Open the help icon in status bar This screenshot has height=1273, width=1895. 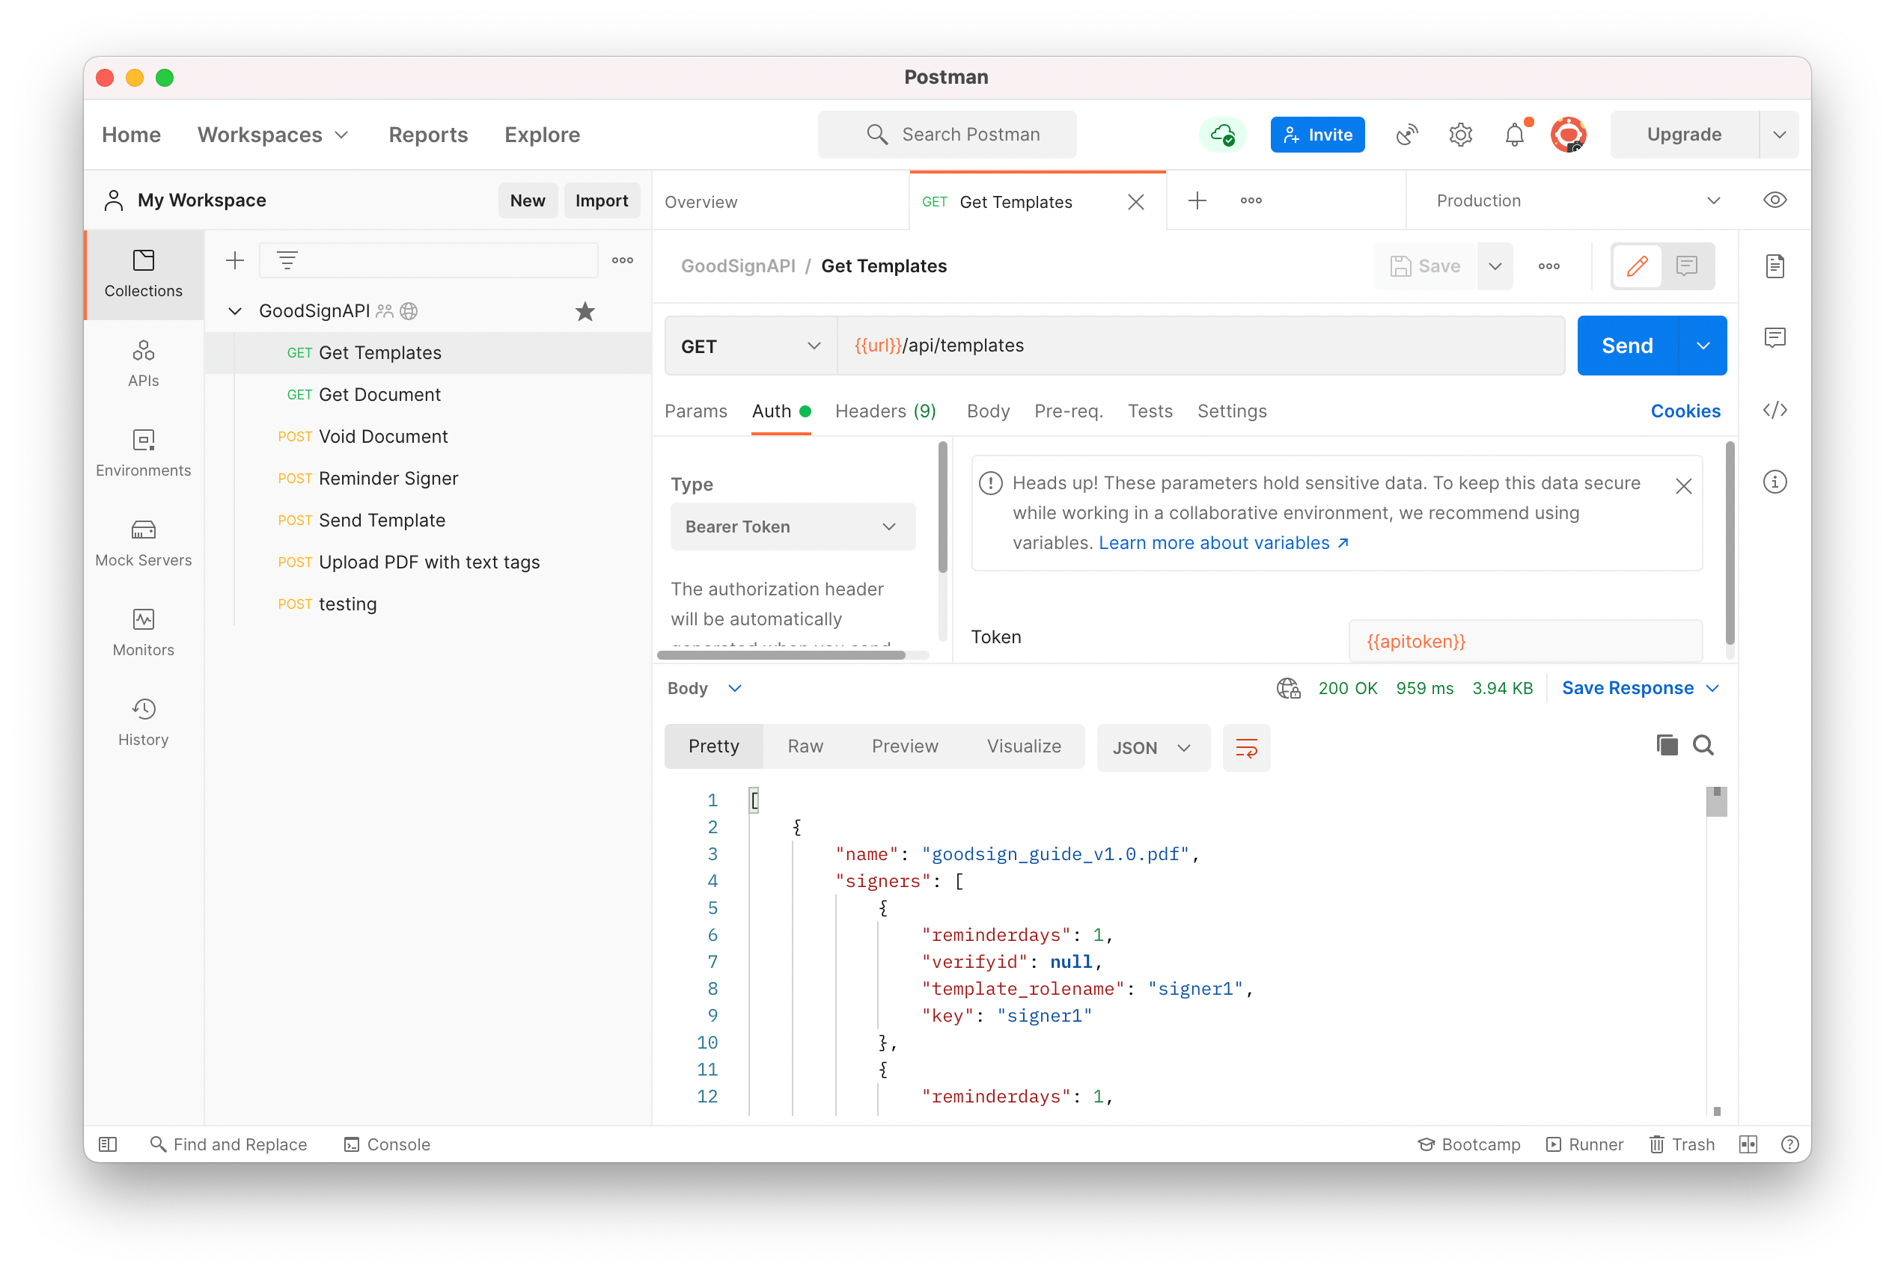(1789, 1144)
